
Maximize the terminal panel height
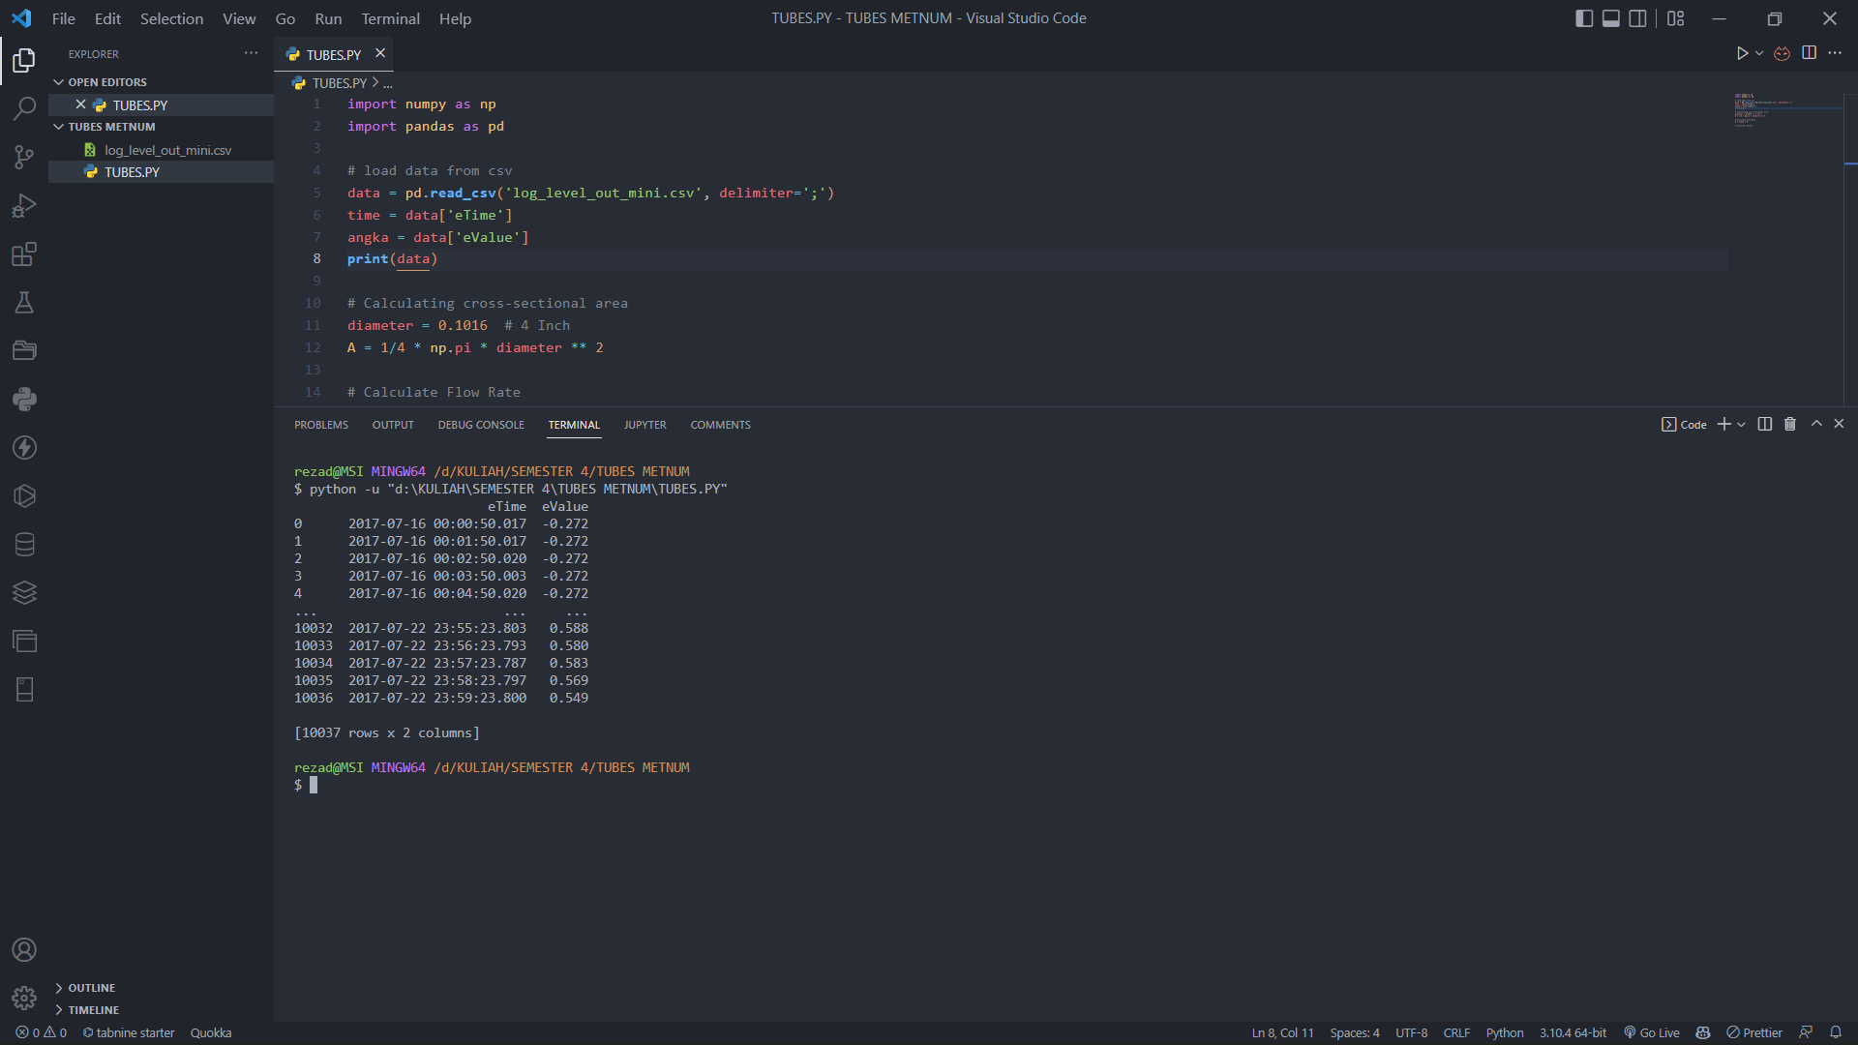pos(1816,424)
